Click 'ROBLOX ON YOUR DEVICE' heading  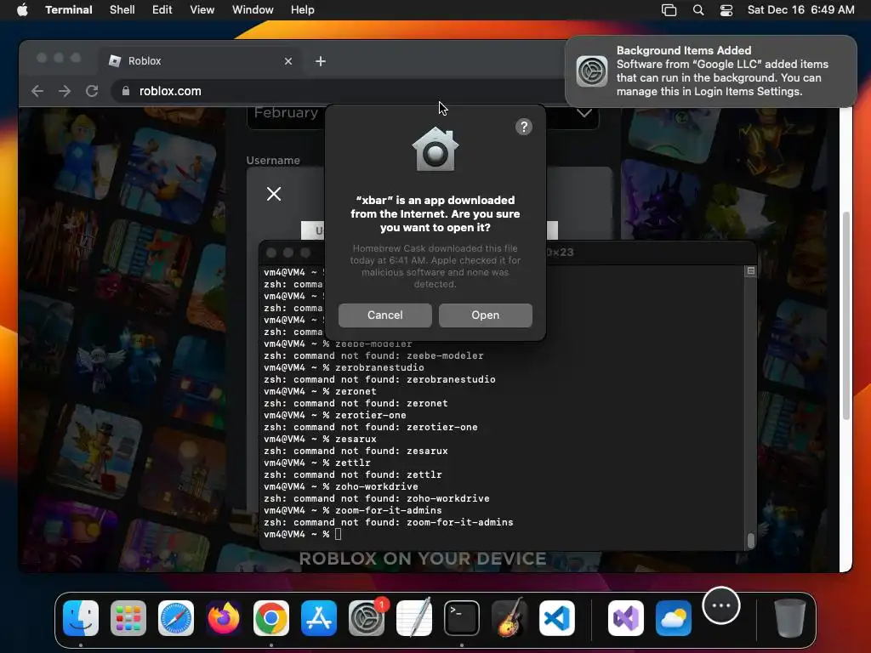423,559
